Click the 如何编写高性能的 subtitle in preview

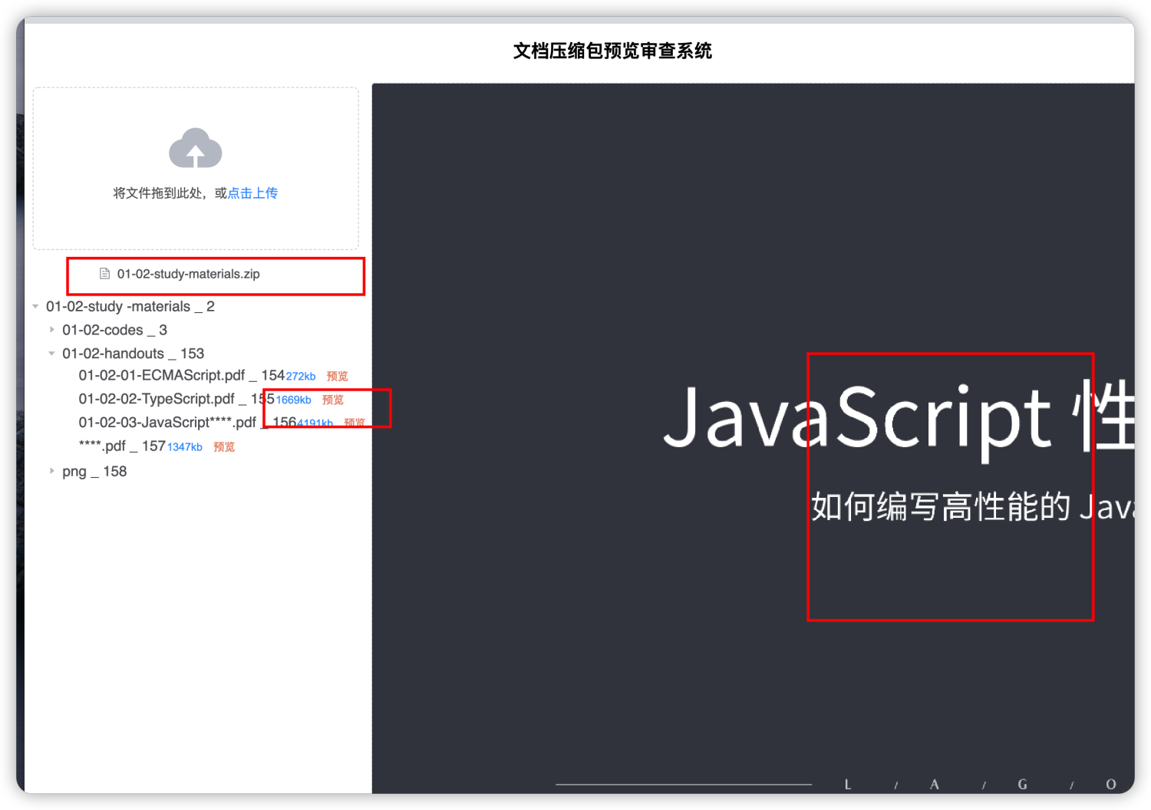[x=941, y=507]
